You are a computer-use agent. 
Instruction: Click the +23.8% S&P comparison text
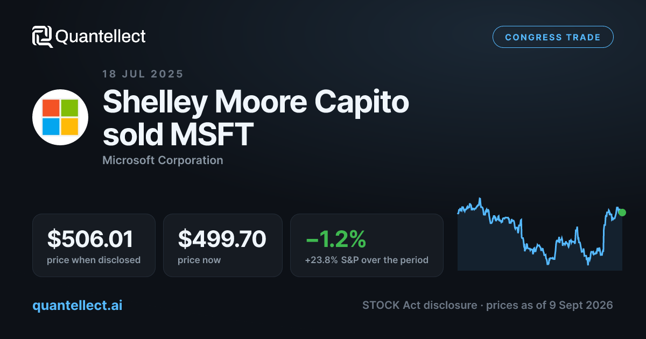[367, 260]
